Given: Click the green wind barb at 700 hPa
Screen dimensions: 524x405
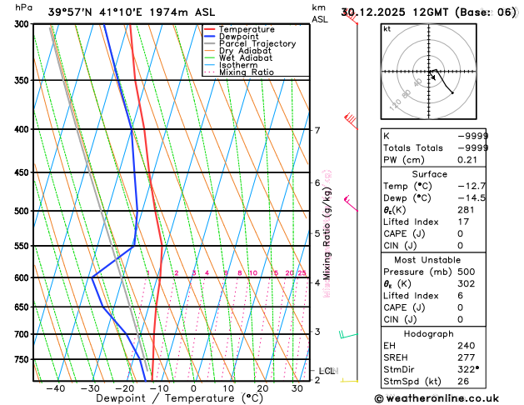Looking at the screenshot, I should pyautogui.click(x=348, y=334).
